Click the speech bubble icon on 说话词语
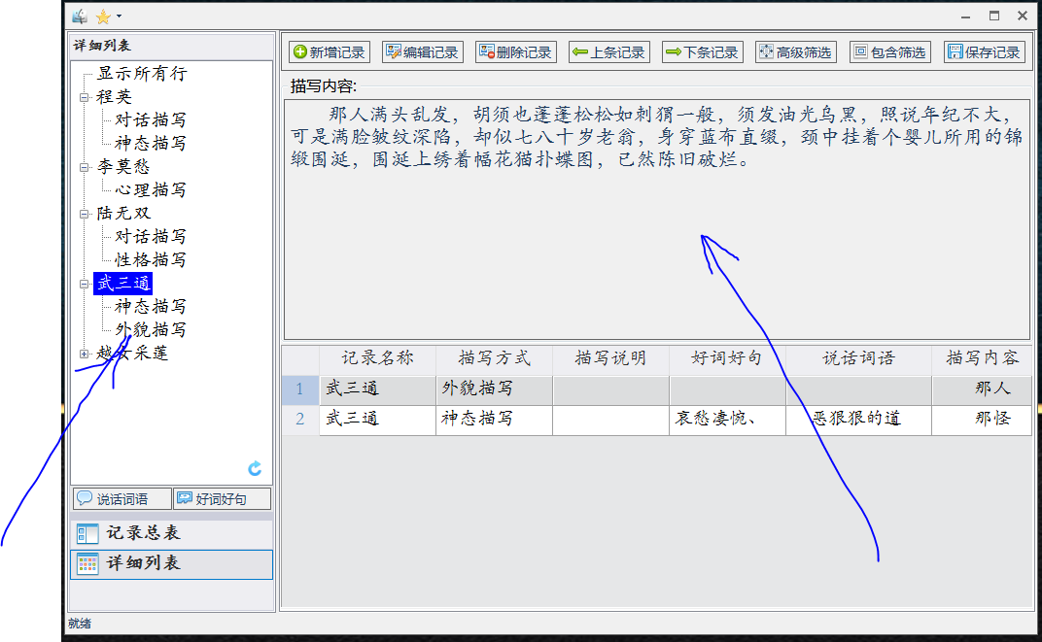The image size is (1042, 642). [x=85, y=498]
